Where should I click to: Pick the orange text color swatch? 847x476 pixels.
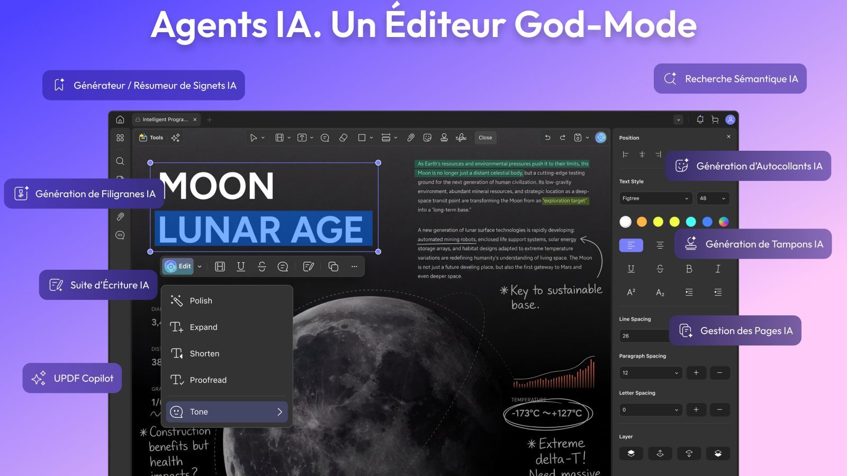pyautogui.click(x=642, y=222)
